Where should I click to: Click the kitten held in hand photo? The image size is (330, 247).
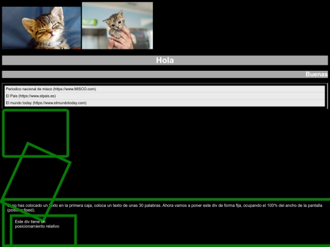pos(117,26)
